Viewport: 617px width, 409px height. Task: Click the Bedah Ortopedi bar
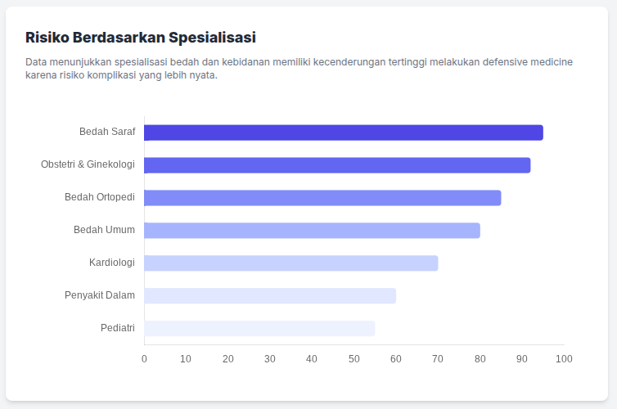(x=322, y=198)
